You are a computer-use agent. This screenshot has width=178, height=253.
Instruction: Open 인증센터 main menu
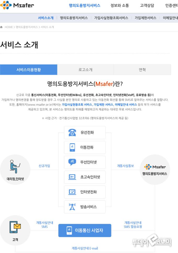(x=171, y=5)
